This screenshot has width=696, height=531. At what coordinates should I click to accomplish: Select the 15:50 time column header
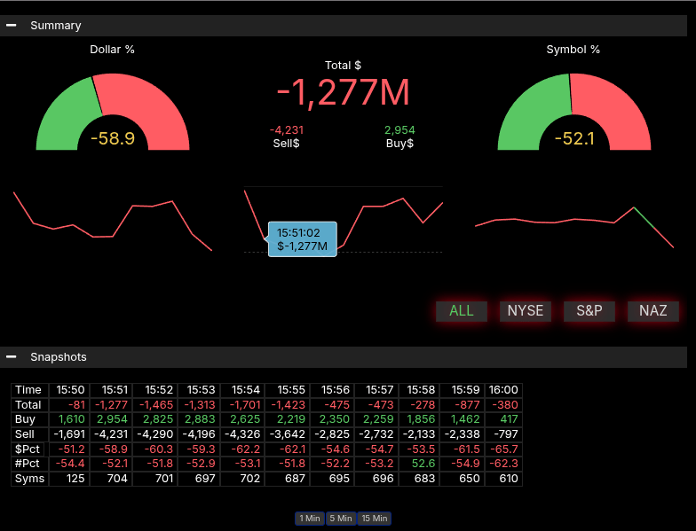coord(69,390)
